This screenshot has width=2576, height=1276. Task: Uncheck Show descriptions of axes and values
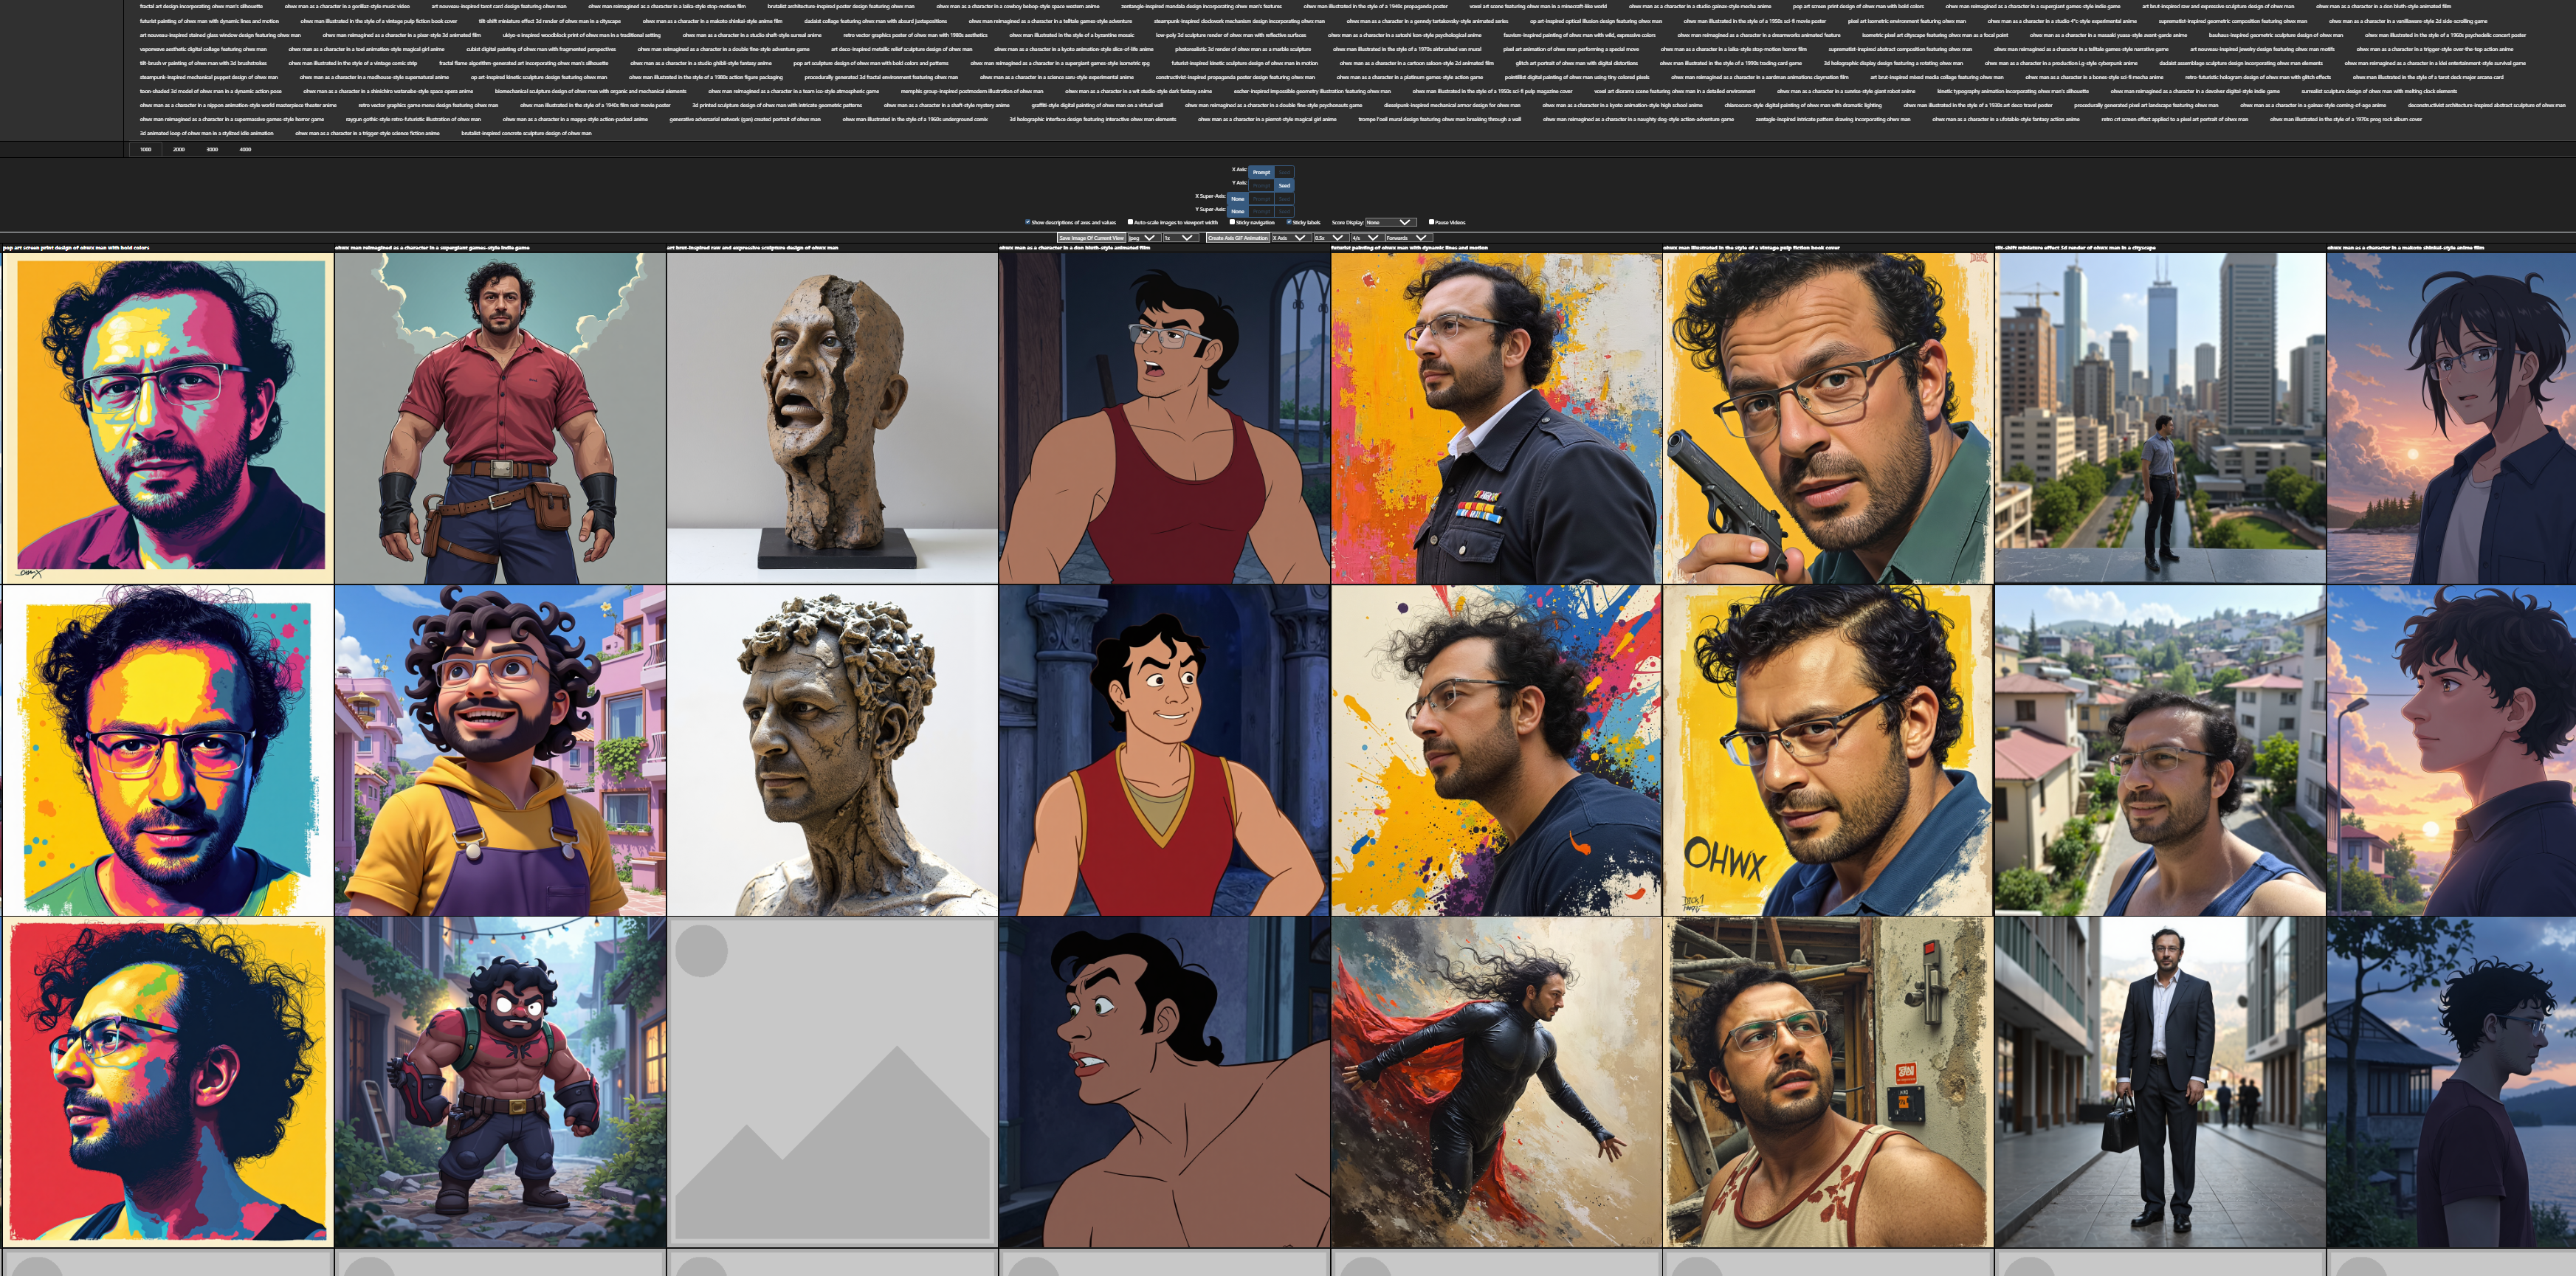(1028, 222)
